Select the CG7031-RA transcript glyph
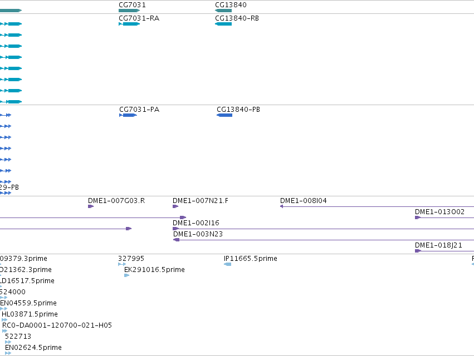Screen dimensions: 474x356 [129, 24]
